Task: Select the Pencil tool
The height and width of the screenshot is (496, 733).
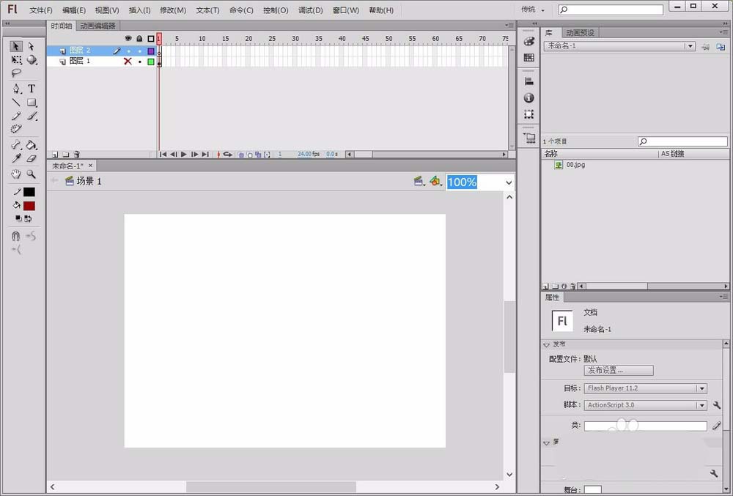Action: point(16,115)
